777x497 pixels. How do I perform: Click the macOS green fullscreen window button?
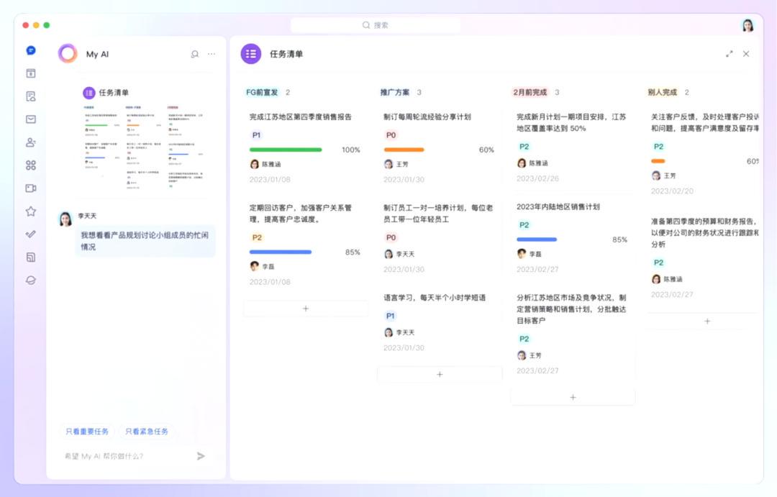point(47,25)
